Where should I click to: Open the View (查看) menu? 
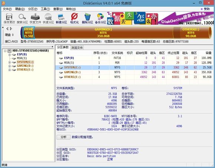point(58,9)
